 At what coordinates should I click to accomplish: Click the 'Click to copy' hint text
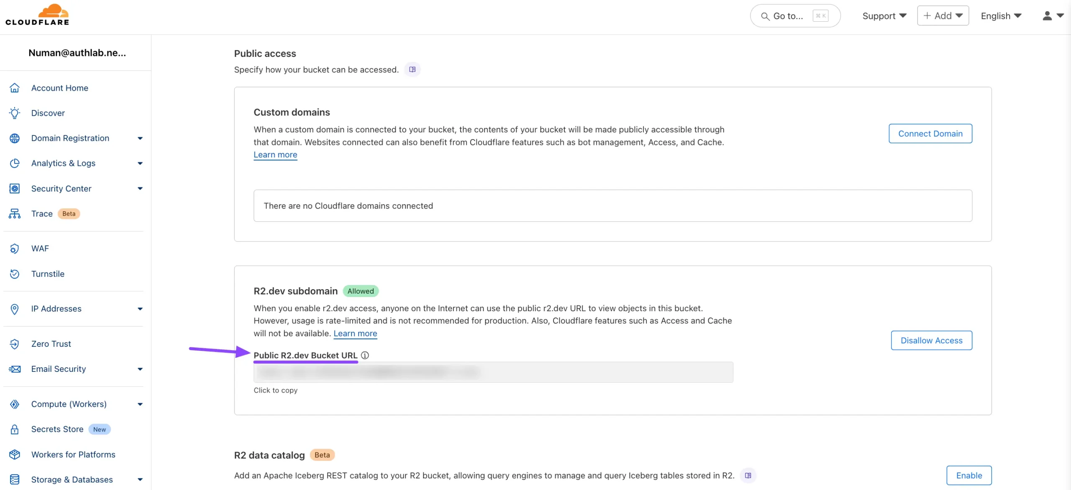pyautogui.click(x=275, y=390)
